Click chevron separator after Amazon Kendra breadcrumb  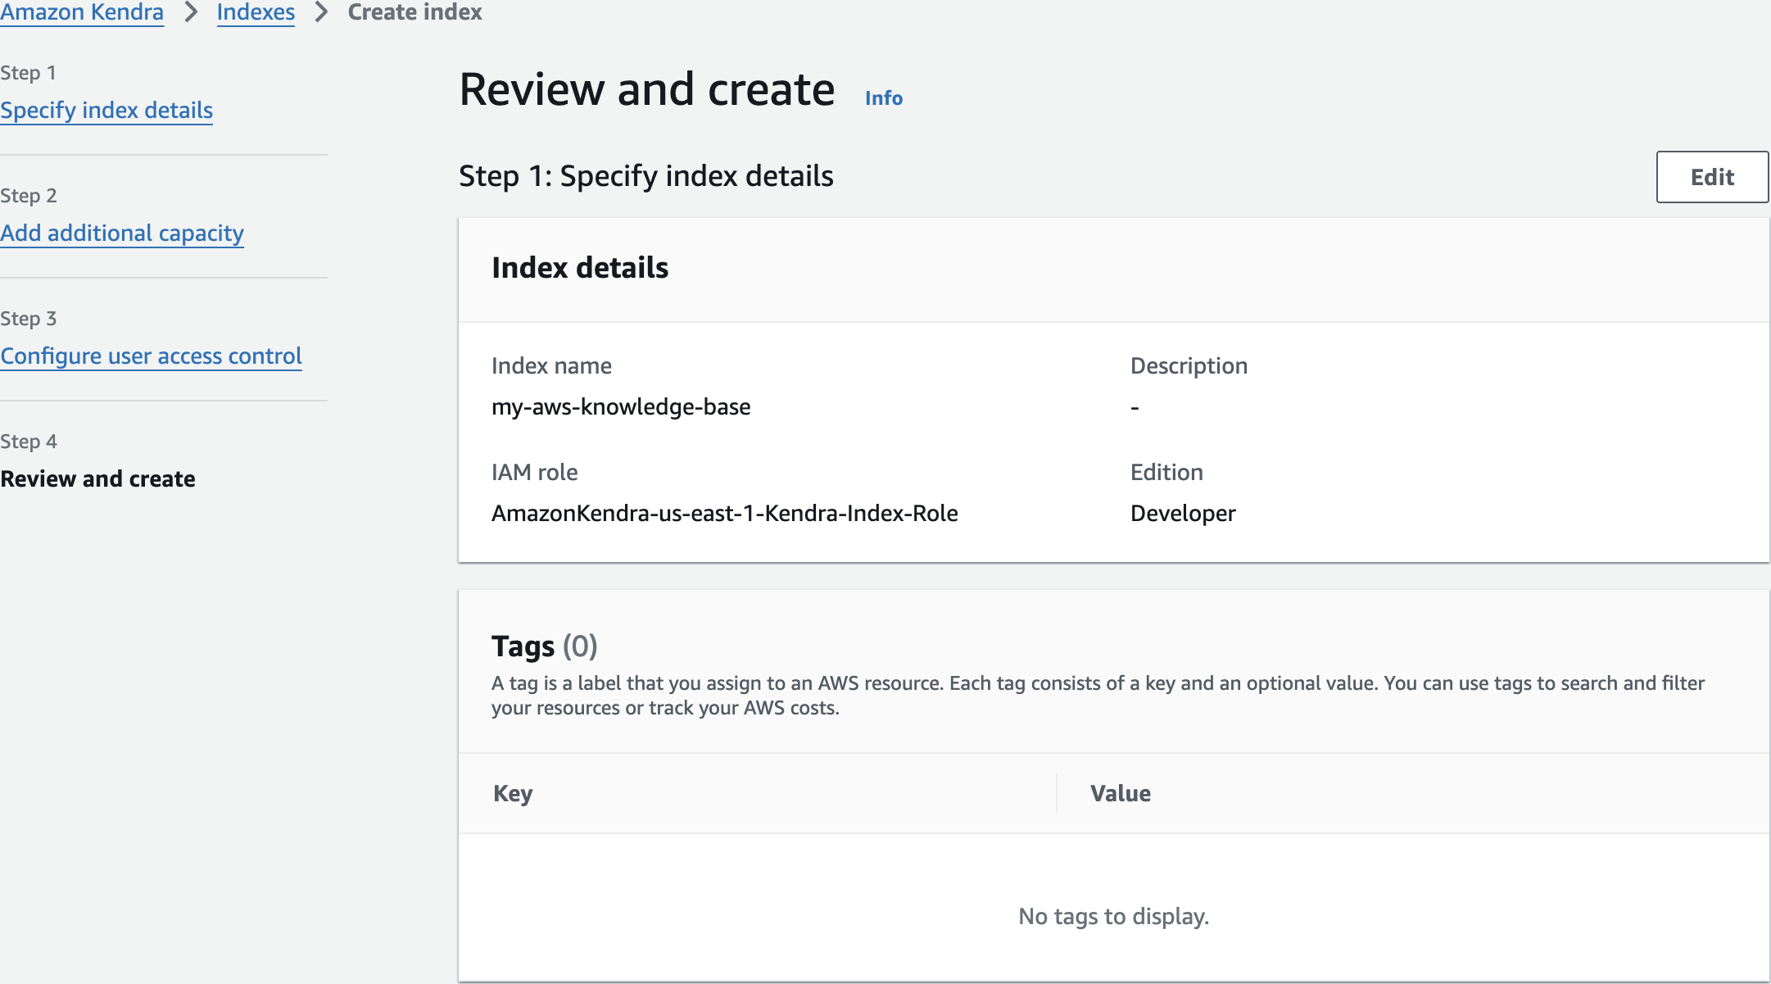click(x=191, y=12)
